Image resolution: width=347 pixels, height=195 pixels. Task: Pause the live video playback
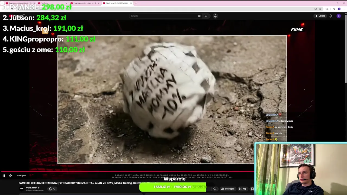point(4,175)
